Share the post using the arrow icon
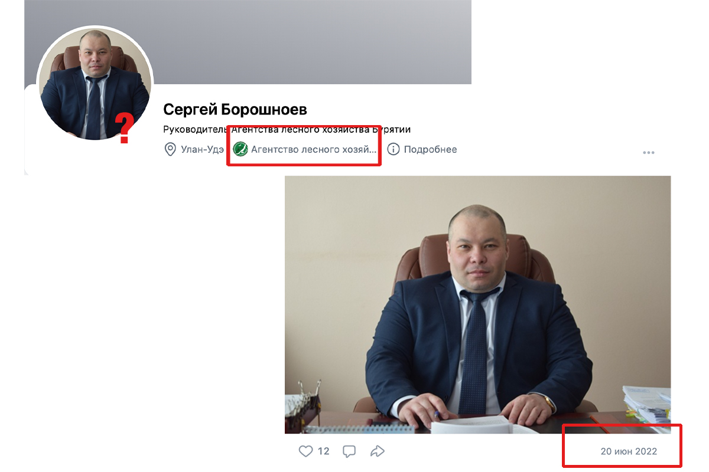The height and width of the screenshot is (472, 709). [377, 451]
